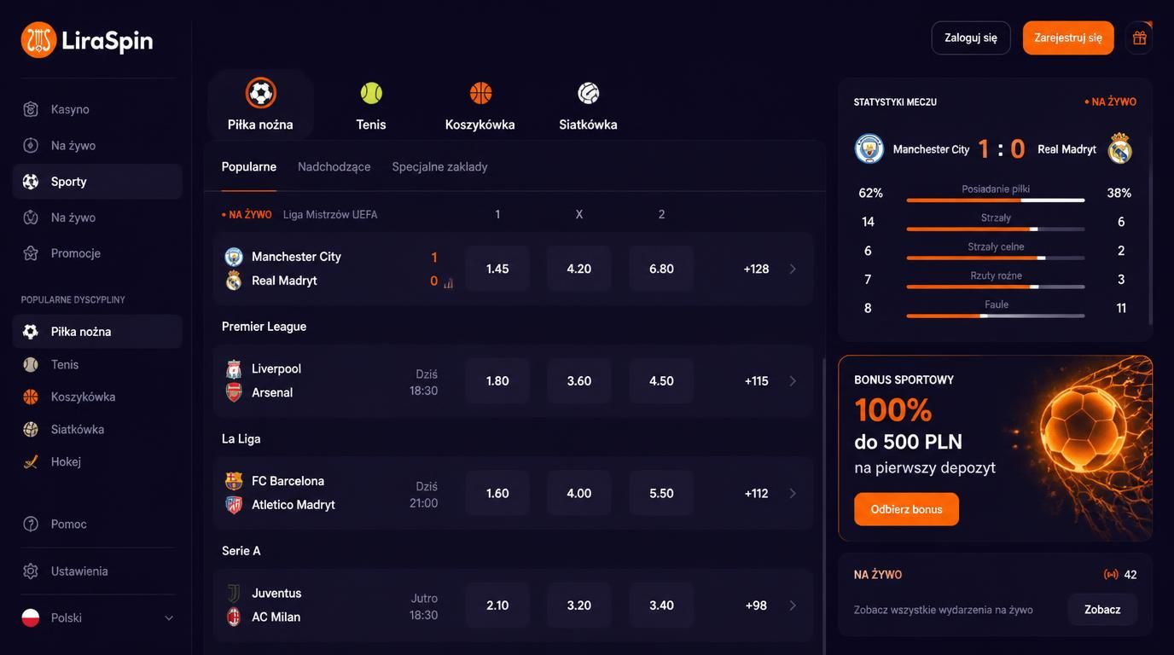This screenshot has height=655, width=1174.
Task: Select the basketball icon tab
Action: tap(480, 93)
